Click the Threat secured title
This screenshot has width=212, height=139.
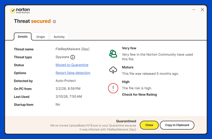[32, 21]
